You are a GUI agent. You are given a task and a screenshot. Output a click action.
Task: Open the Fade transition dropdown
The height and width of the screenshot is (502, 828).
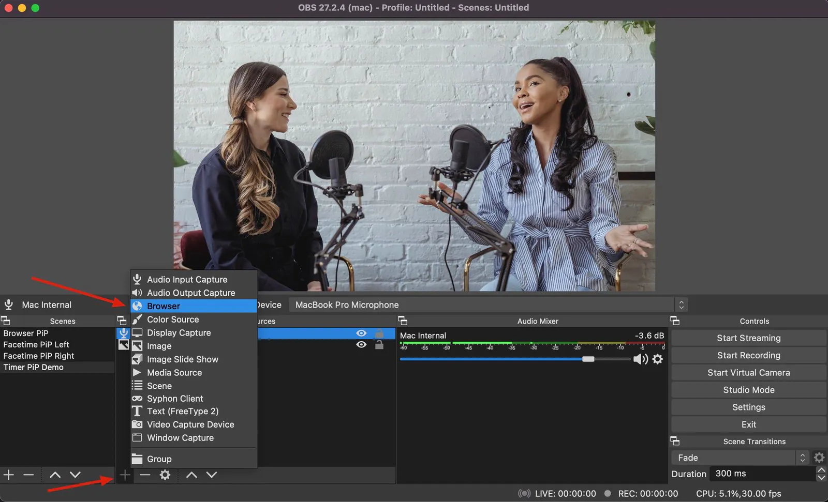pyautogui.click(x=802, y=457)
